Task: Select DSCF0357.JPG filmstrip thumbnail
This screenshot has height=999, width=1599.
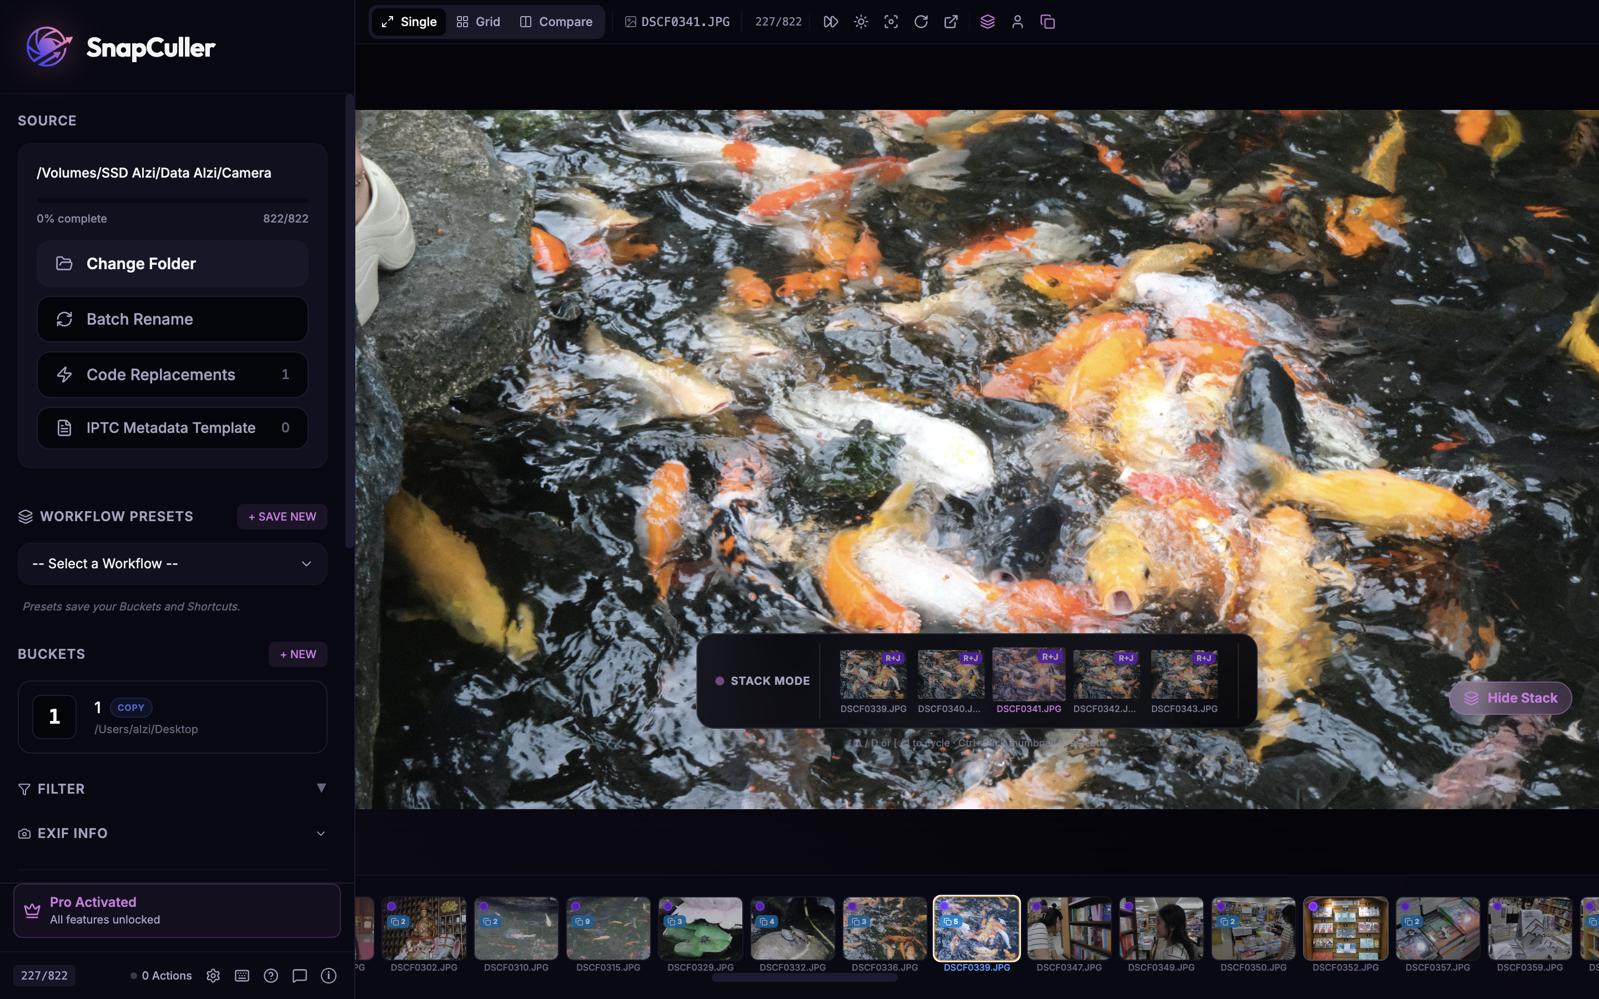Action: click(1438, 929)
